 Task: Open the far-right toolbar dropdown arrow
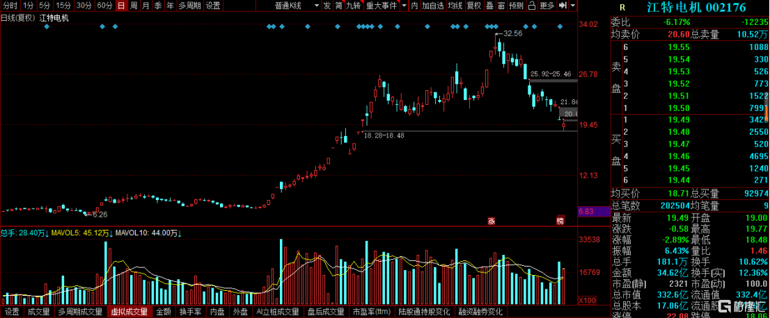pos(574,6)
